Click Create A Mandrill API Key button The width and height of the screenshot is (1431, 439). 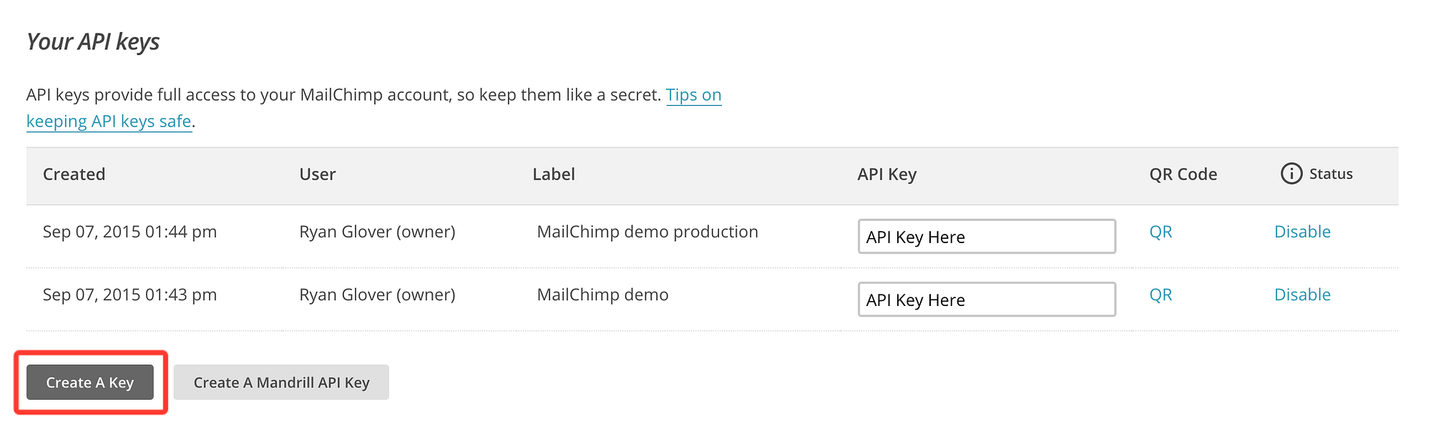pyautogui.click(x=281, y=383)
